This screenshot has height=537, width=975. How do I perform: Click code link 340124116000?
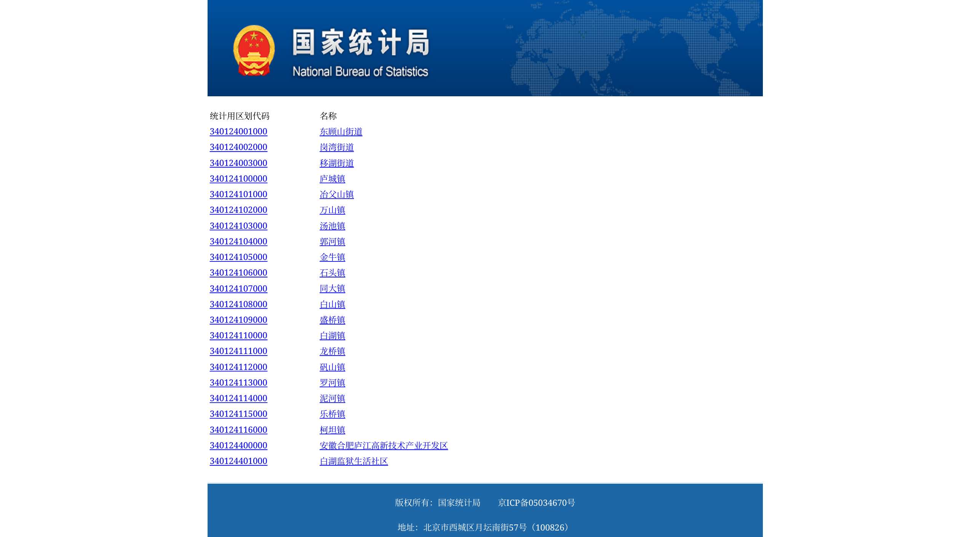click(x=238, y=430)
